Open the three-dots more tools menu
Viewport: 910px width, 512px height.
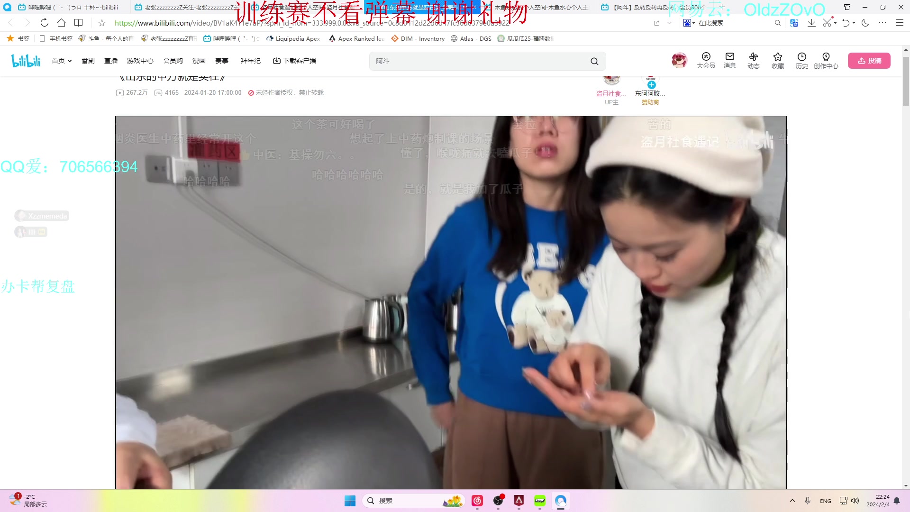(883, 23)
